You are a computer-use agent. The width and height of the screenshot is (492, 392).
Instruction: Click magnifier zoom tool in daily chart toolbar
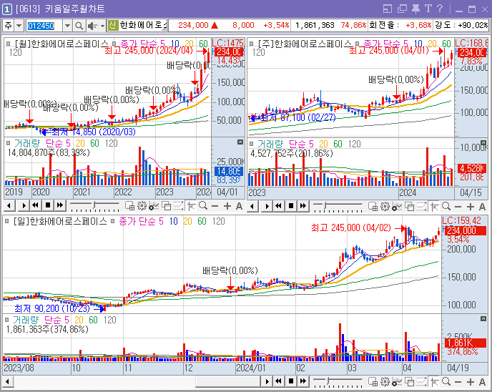pos(446,382)
